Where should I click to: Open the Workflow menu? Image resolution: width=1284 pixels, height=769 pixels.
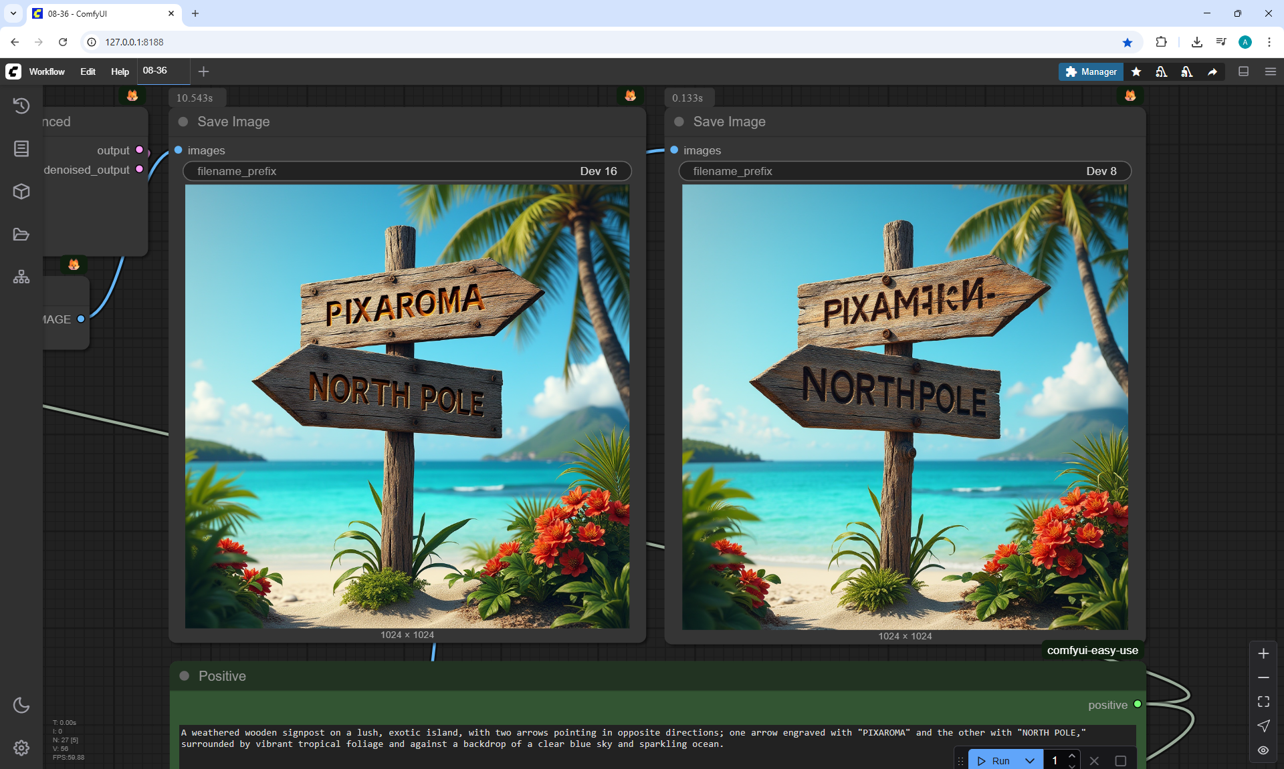coord(47,71)
